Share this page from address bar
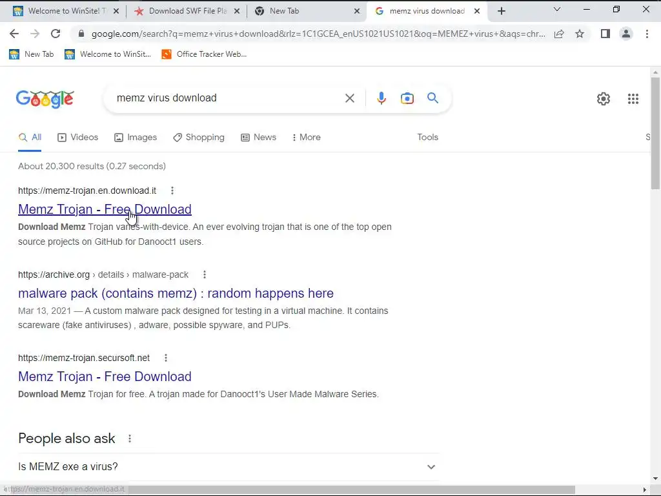Screen dimensions: 661x496 click(559, 34)
